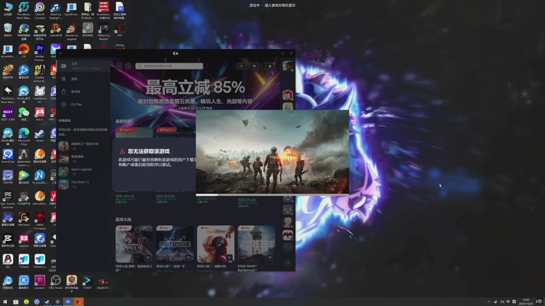Focus the EA search field
Viewport: 545px width, 306px height.
coord(169,66)
